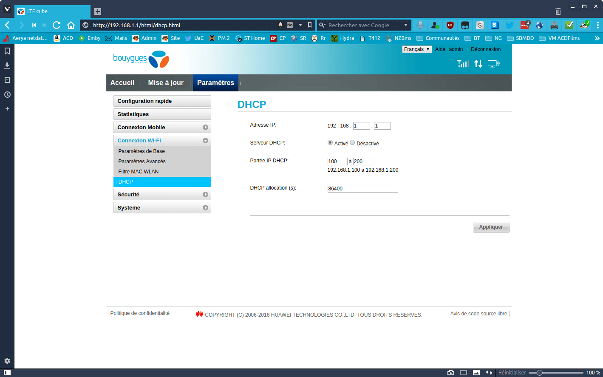Toggle the browser side panel
The height and width of the screenshot is (377, 603).
7,373
